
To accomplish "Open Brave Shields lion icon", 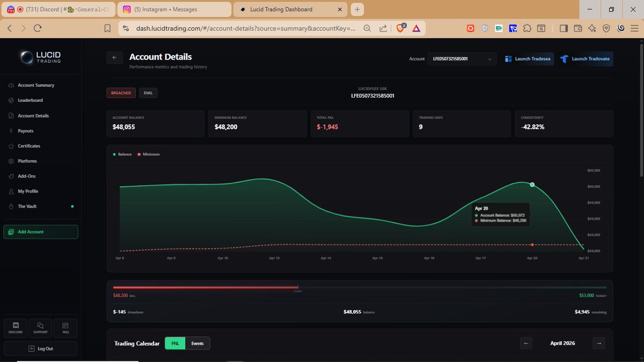I will click(x=401, y=28).
